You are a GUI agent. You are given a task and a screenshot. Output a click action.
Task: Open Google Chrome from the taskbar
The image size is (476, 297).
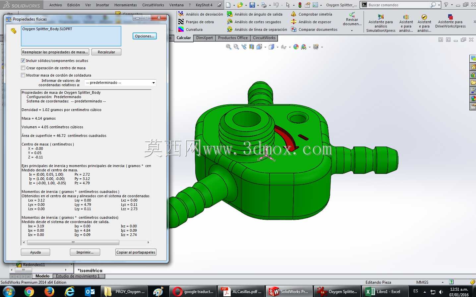[29, 292]
